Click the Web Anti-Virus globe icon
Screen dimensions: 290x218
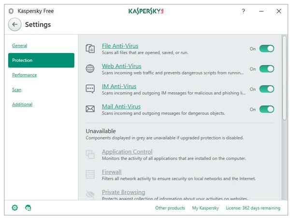pyautogui.click(x=90, y=69)
